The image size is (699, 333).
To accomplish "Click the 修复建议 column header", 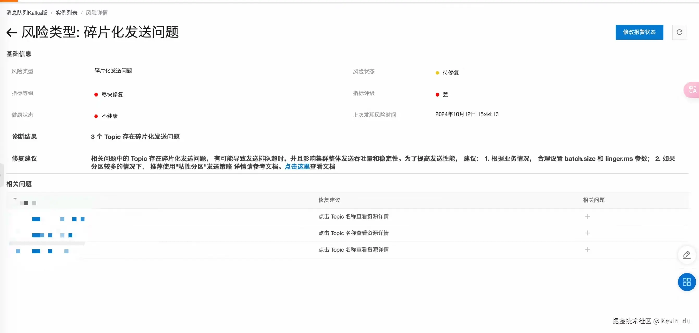I will [329, 200].
